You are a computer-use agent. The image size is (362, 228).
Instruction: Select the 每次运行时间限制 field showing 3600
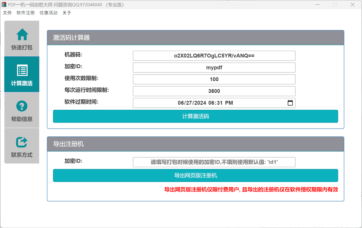[214, 91]
